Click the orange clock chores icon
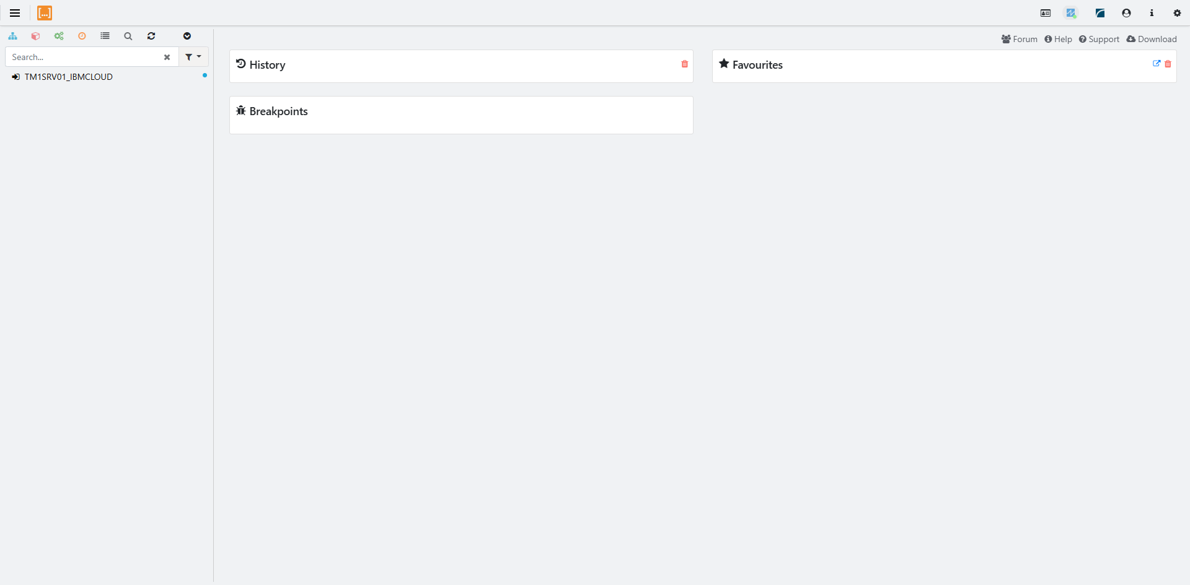The image size is (1190, 585). [x=82, y=36]
